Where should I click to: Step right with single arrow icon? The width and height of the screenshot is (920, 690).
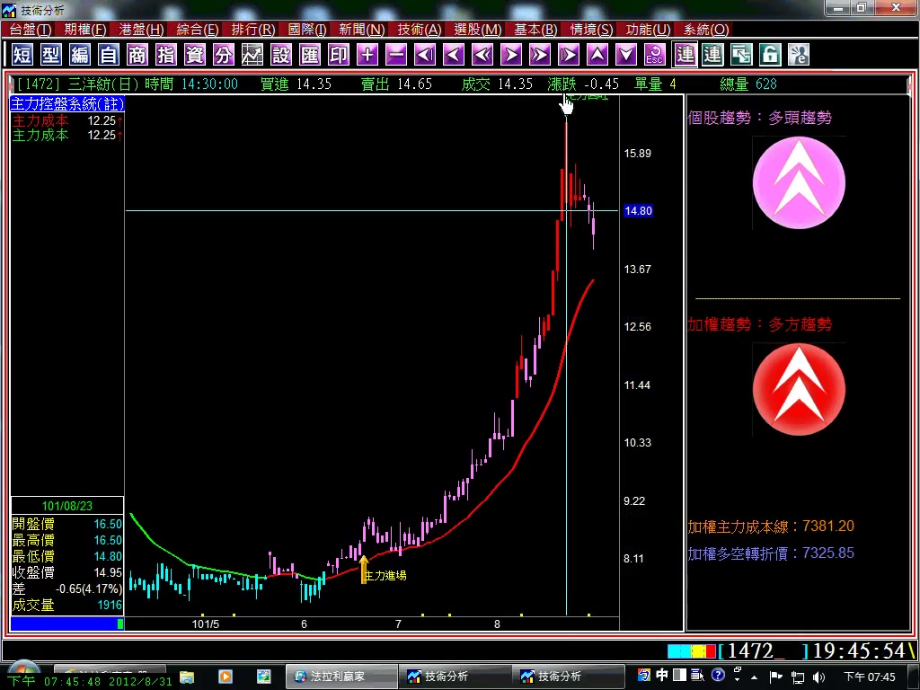[511, 55]
